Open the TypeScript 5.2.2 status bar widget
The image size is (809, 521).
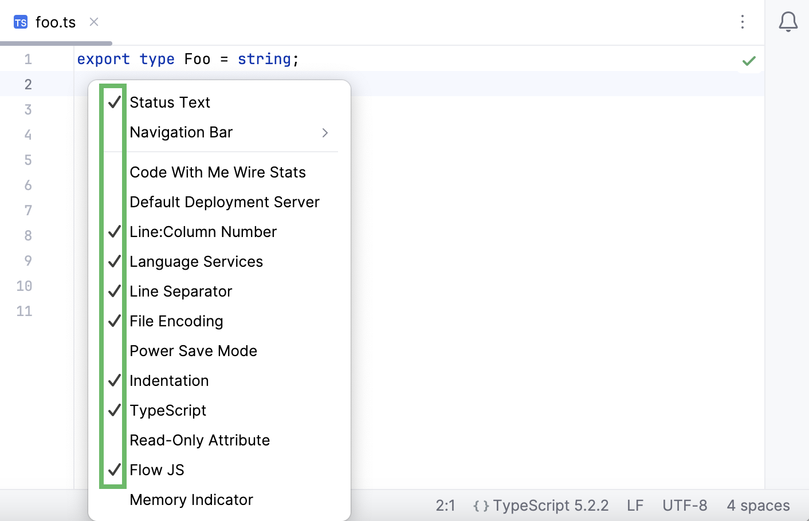click(540, 506)
